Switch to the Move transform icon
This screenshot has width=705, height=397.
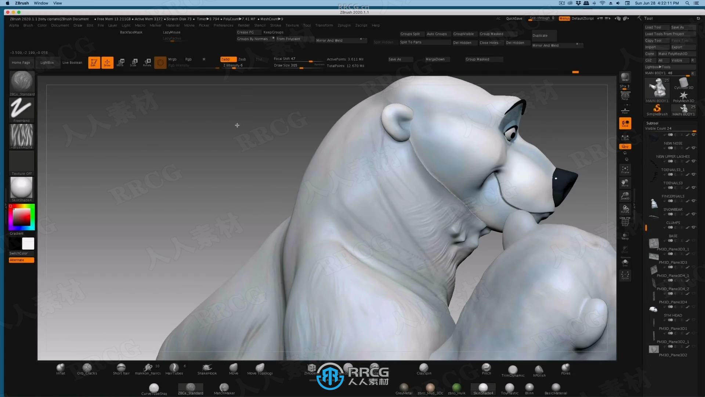120,62
